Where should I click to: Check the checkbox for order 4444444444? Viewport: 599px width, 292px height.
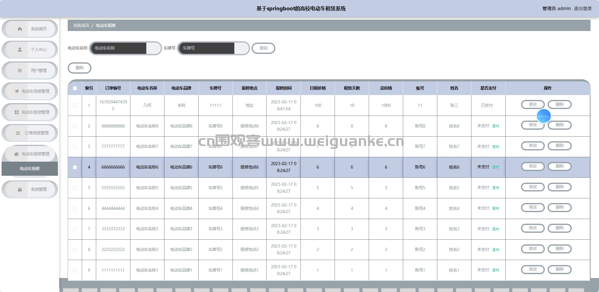(x=75, y=208)
